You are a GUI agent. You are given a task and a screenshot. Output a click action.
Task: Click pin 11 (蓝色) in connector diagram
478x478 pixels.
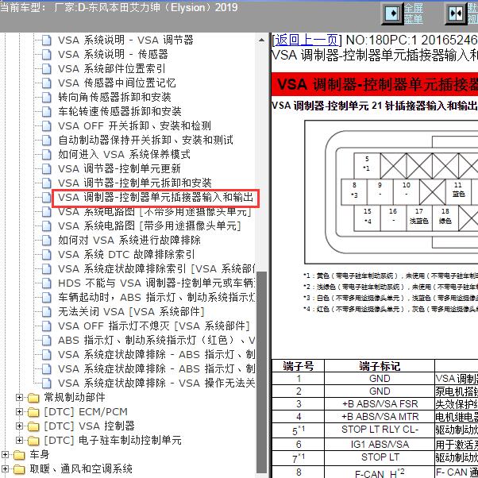pos(458,191)
